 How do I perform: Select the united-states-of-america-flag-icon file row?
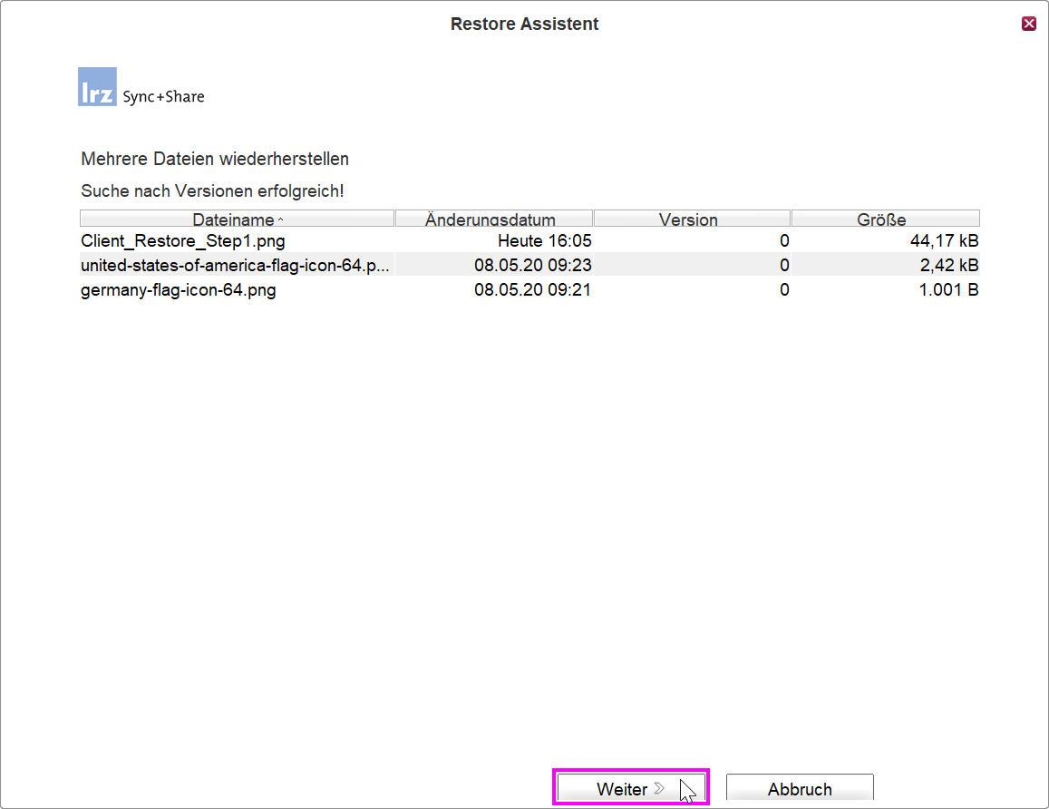(x=234, y=266)
